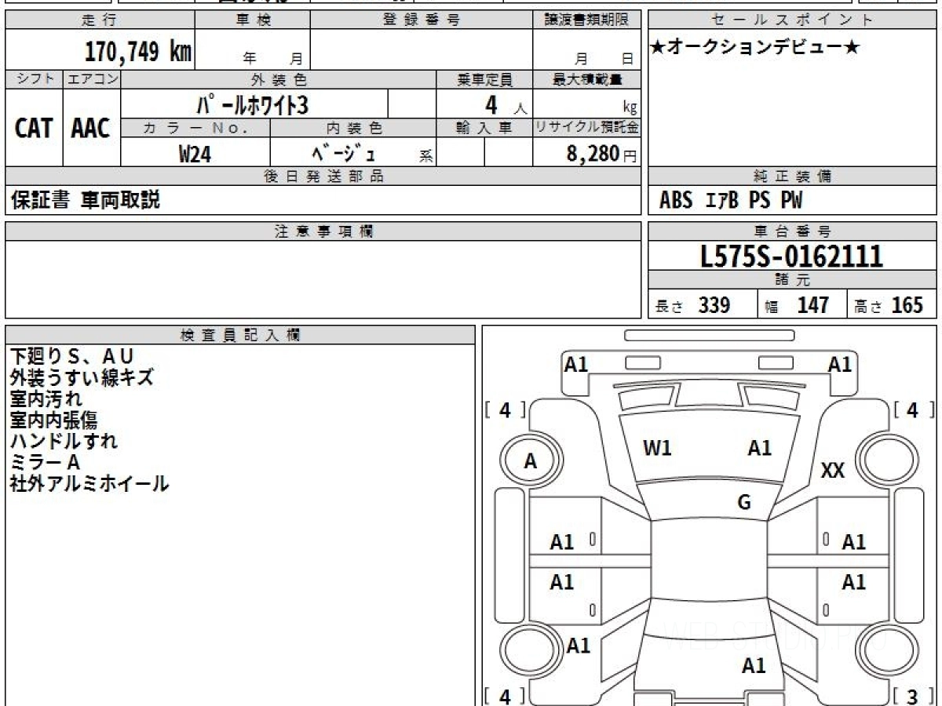Image resolution: width=942 pixels, height=706 pixels.
Task: Select the 純正装備 header
Action: pyautogui.click(x=793, y=176)
